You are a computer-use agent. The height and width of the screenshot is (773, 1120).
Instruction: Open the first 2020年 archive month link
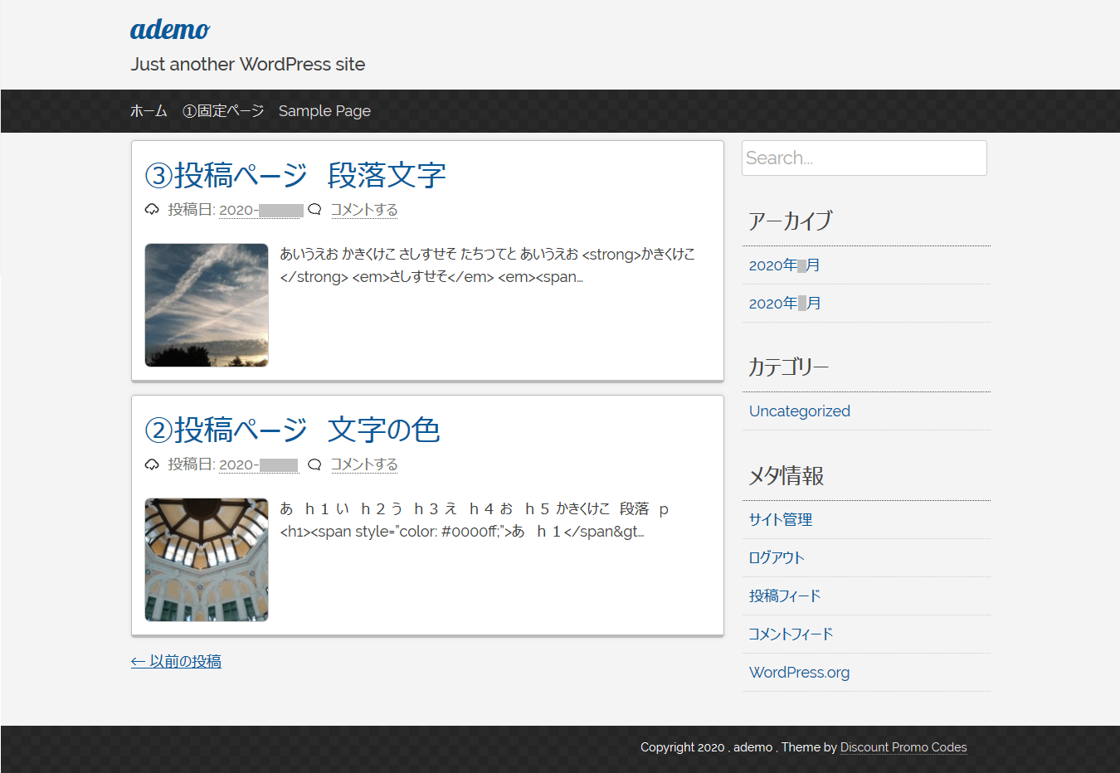pos(785,265)
